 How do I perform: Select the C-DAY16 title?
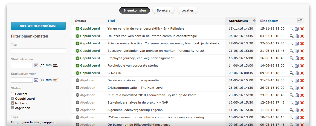(114, 73)
